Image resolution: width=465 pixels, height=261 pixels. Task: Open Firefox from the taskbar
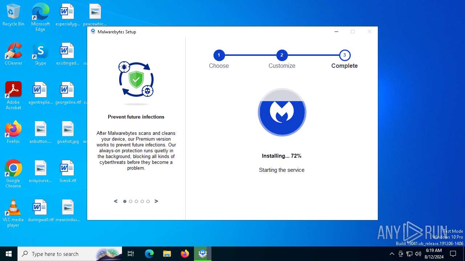coord(185,254)
